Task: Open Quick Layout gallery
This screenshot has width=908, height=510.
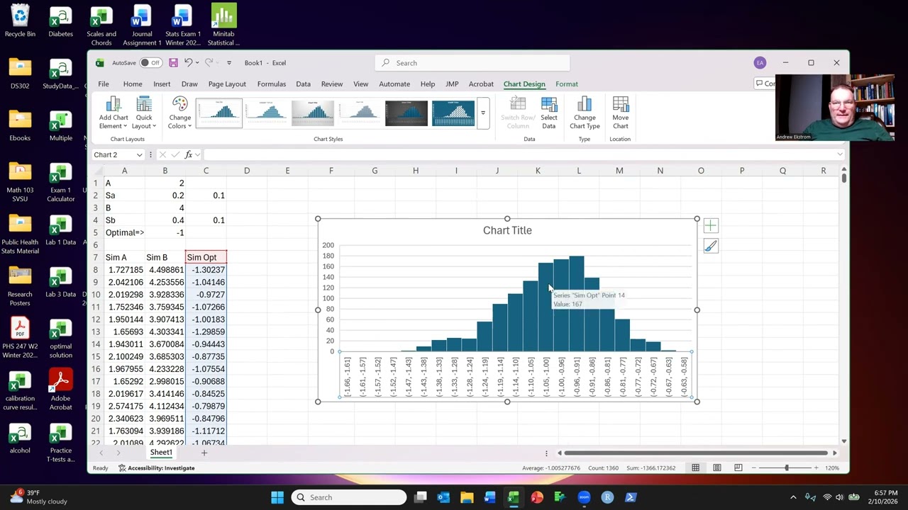Action: 144,113
